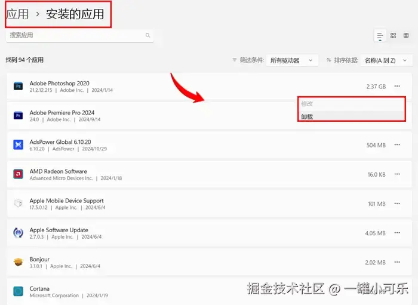Viewport: 418px width, 305px height.
Task: Select the AMD Radeon Software name text
Action: [58, 171]
